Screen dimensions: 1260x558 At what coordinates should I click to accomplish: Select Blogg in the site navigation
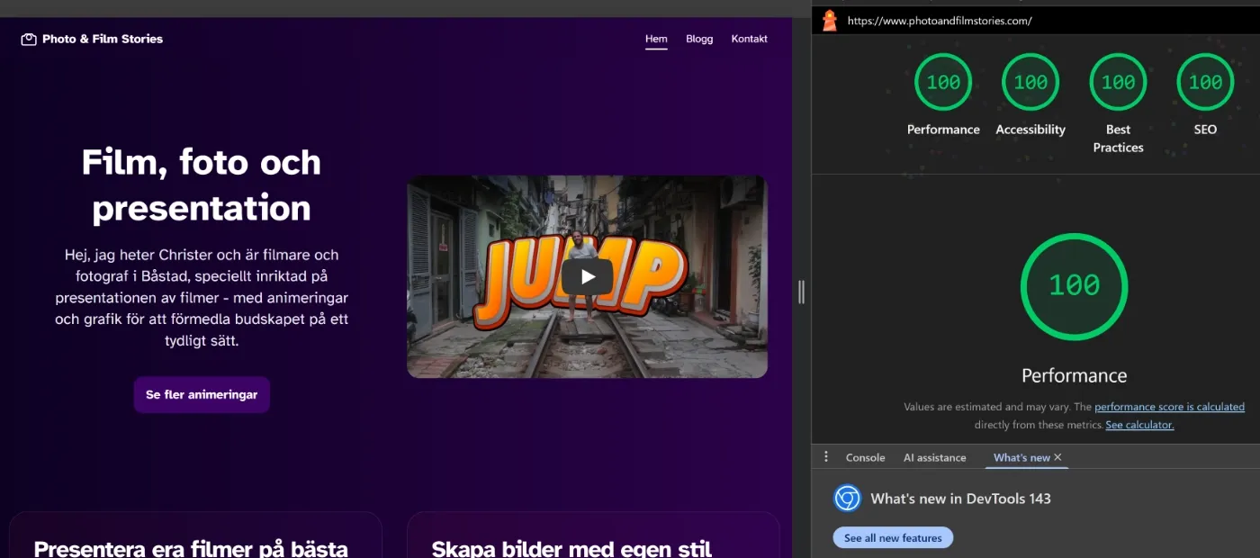point(699,39)
